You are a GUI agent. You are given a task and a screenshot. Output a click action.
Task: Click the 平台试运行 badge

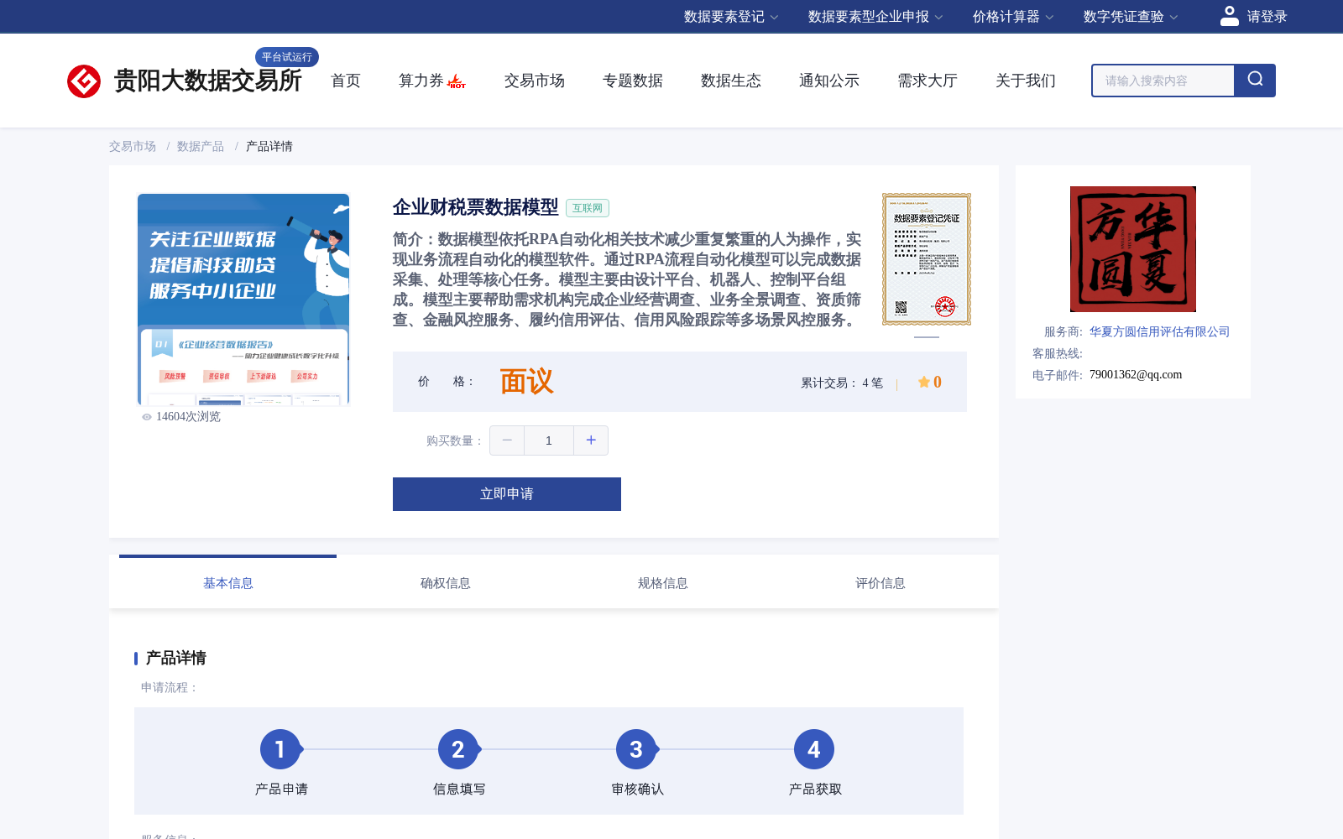[287, 57]
